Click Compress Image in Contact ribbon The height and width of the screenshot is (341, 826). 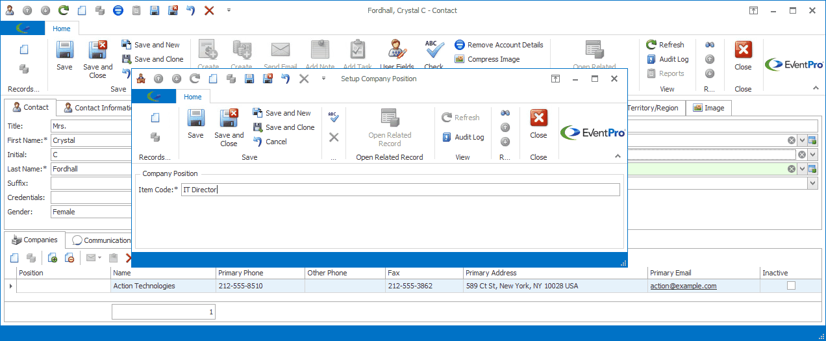click(x=487, y=59)
